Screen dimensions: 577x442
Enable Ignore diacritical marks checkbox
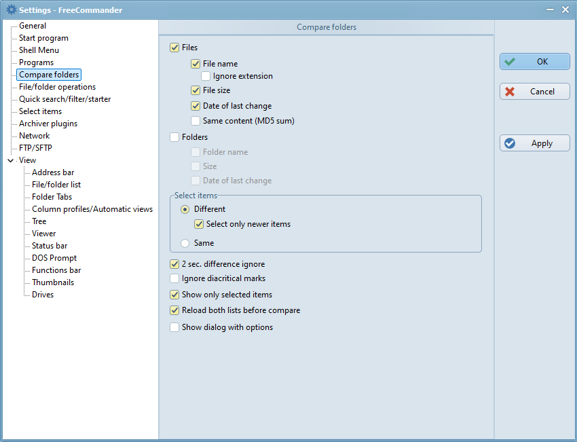pyautogui.click(x=174, y=278)
